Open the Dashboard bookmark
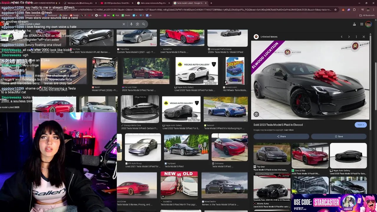377x212 pixels. click(x=51, y=15)
